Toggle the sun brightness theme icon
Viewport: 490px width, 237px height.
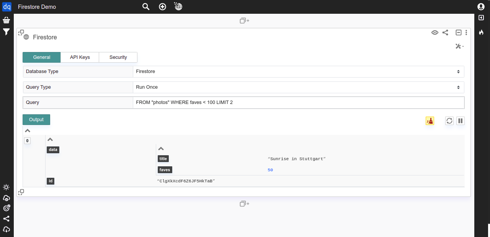[x=6, y=187]
